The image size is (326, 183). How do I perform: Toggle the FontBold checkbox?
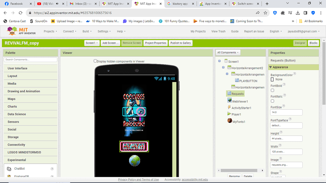point(273,90)
